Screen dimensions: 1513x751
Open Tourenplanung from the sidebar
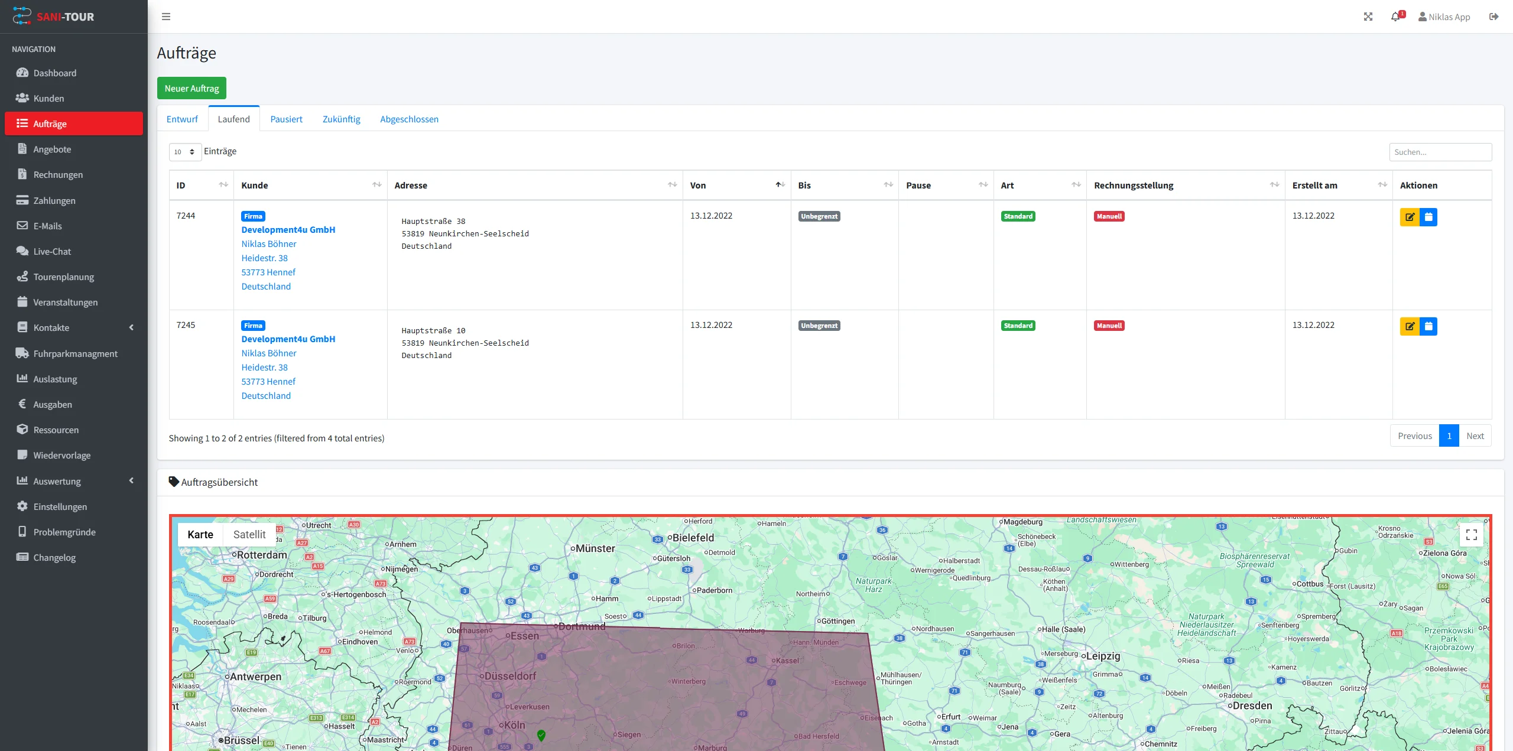[63, 277]
